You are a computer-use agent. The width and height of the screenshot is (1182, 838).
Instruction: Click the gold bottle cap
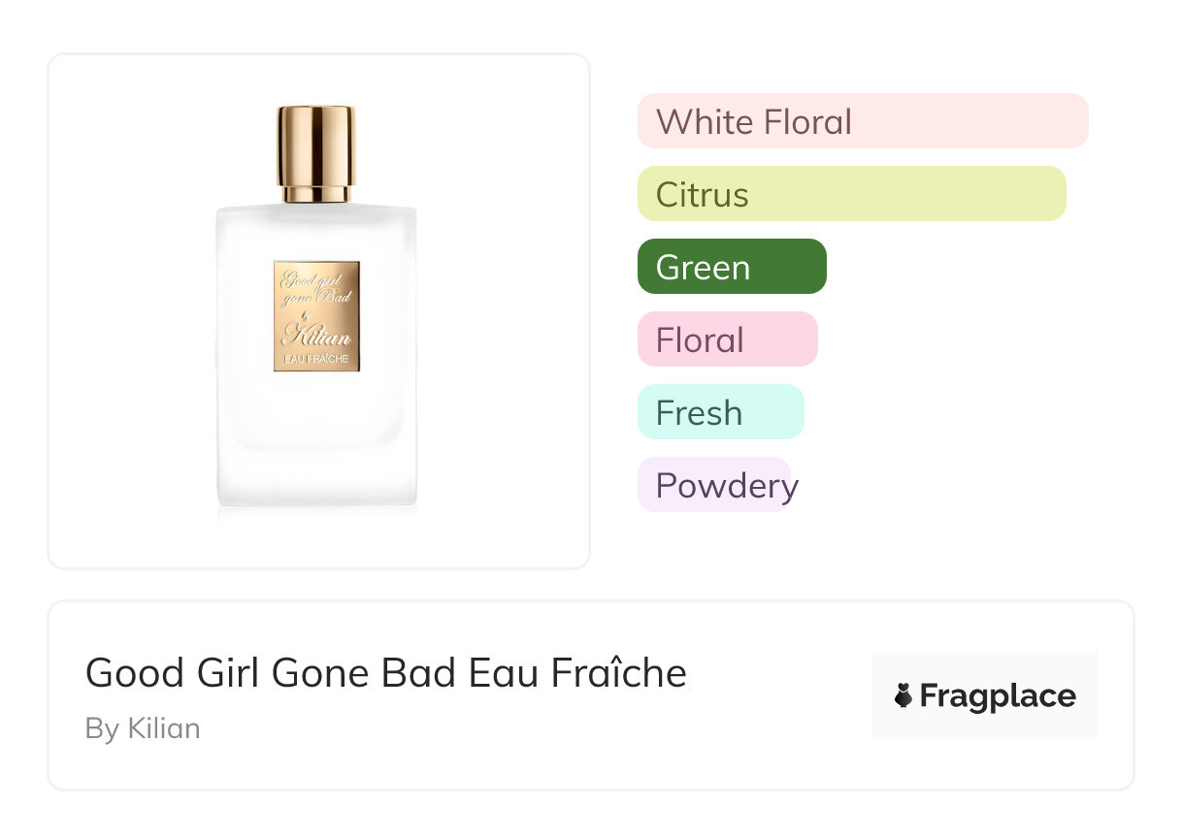tap(316, 153)
